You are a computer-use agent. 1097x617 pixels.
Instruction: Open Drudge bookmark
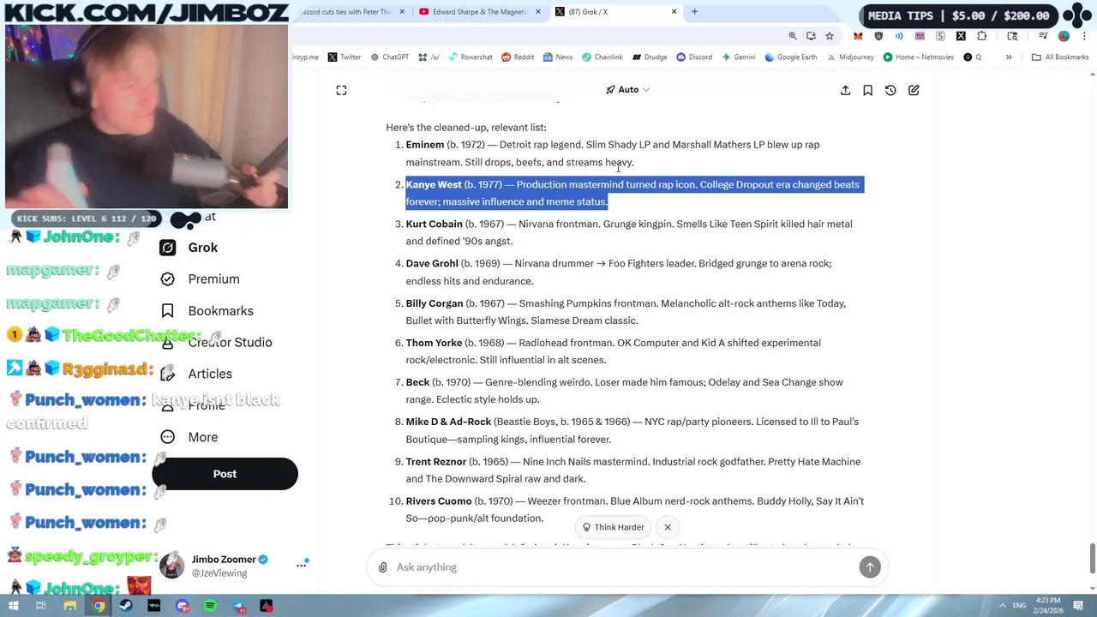coord(650,57)
